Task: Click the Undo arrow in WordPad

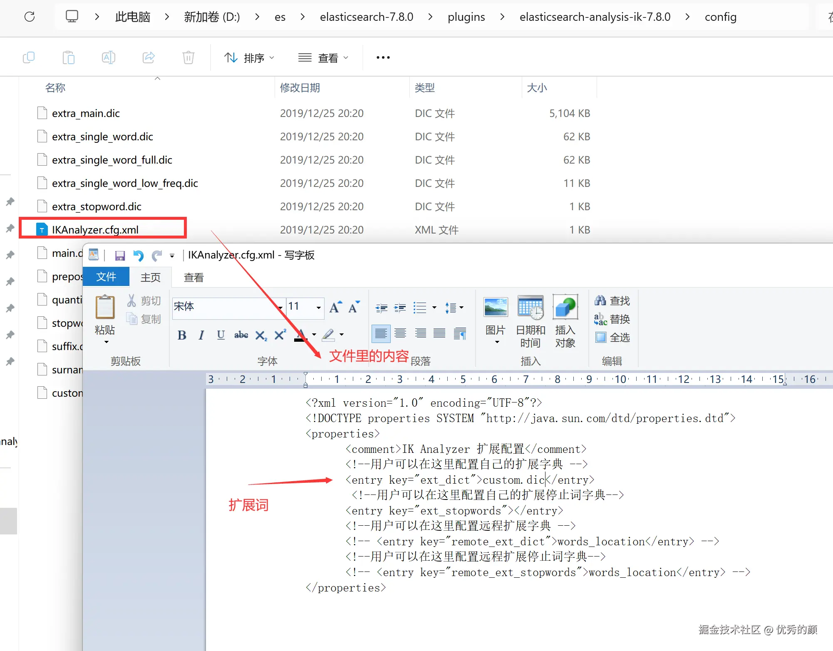Action: pyautogui.click(x=138, y=256)
